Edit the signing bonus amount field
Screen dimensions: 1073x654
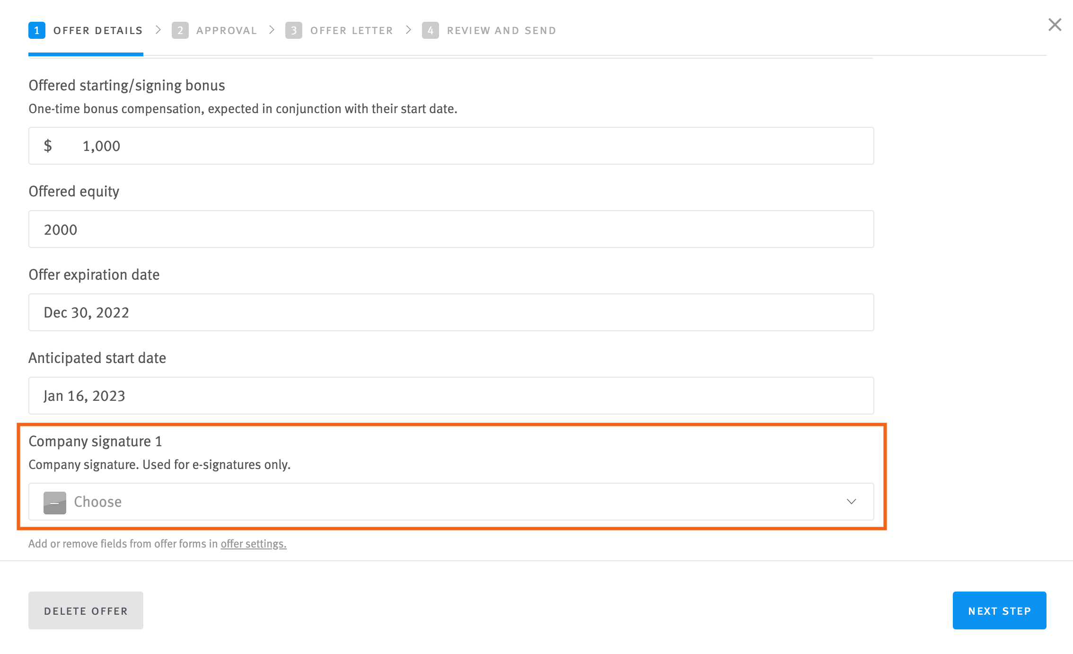[x=451, y=146]
